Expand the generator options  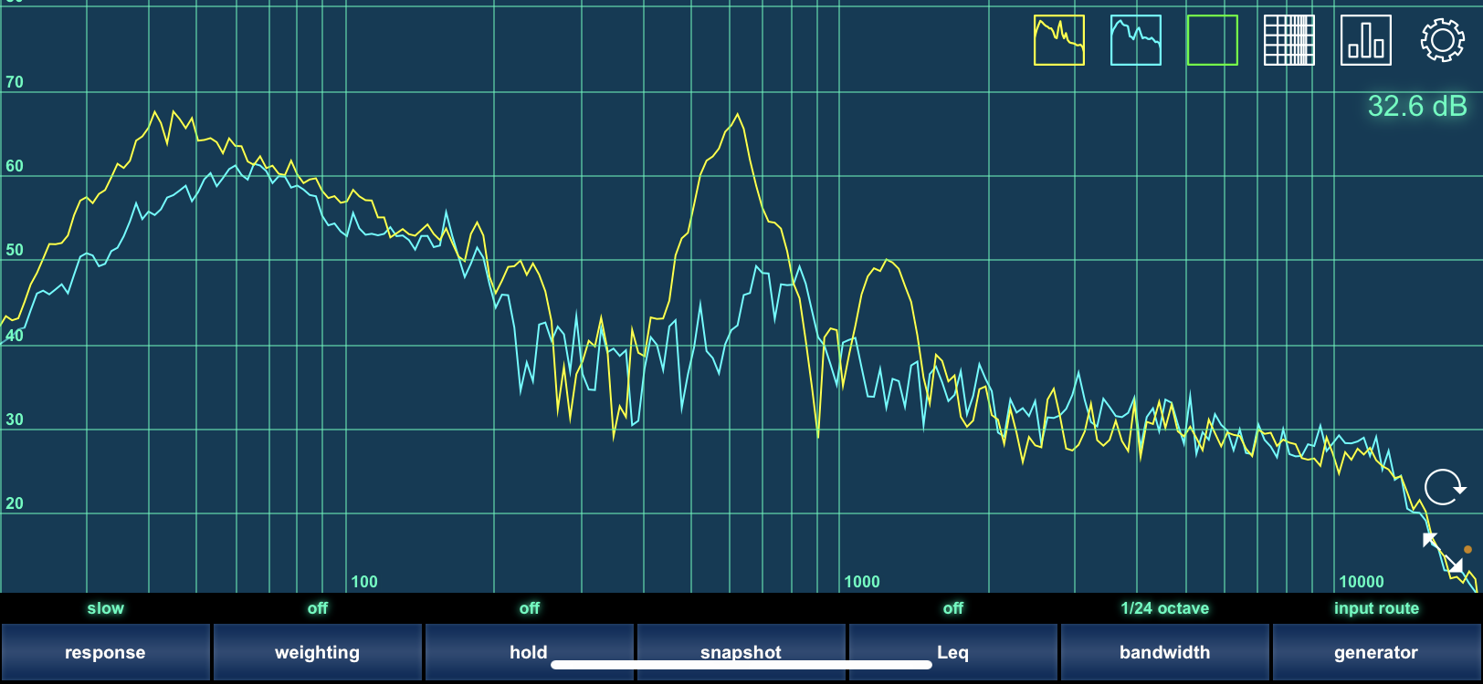[x=1375, y=651]
